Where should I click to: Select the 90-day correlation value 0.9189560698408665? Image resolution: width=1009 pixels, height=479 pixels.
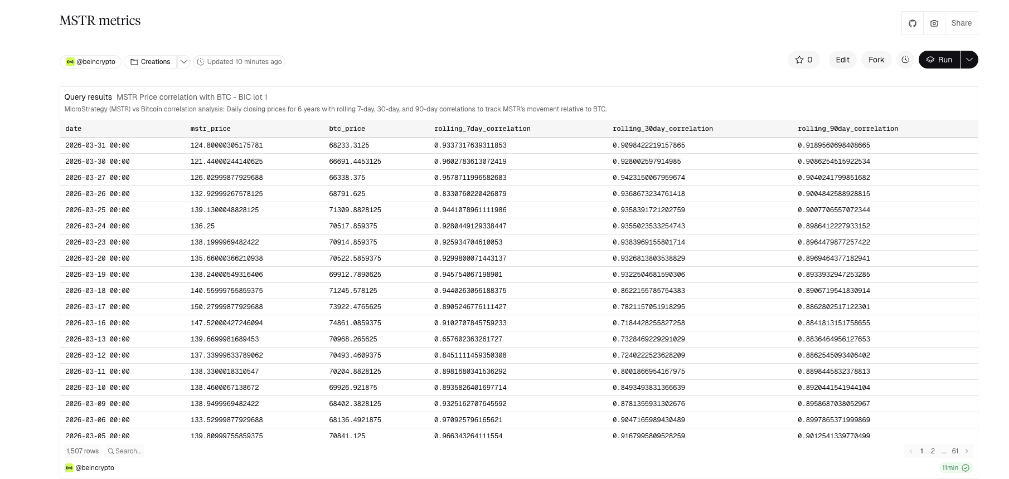tap(834, 145)
